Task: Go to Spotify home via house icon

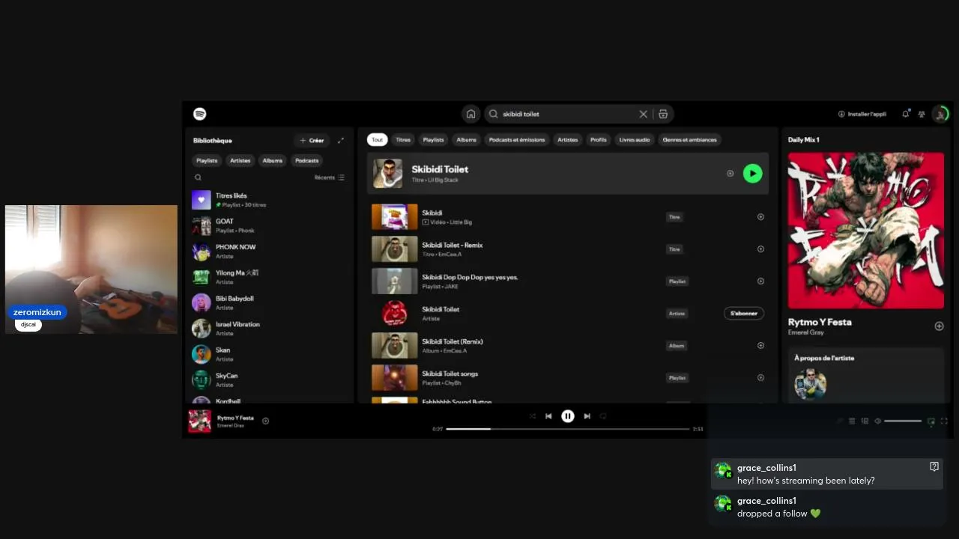Action: 471,114
